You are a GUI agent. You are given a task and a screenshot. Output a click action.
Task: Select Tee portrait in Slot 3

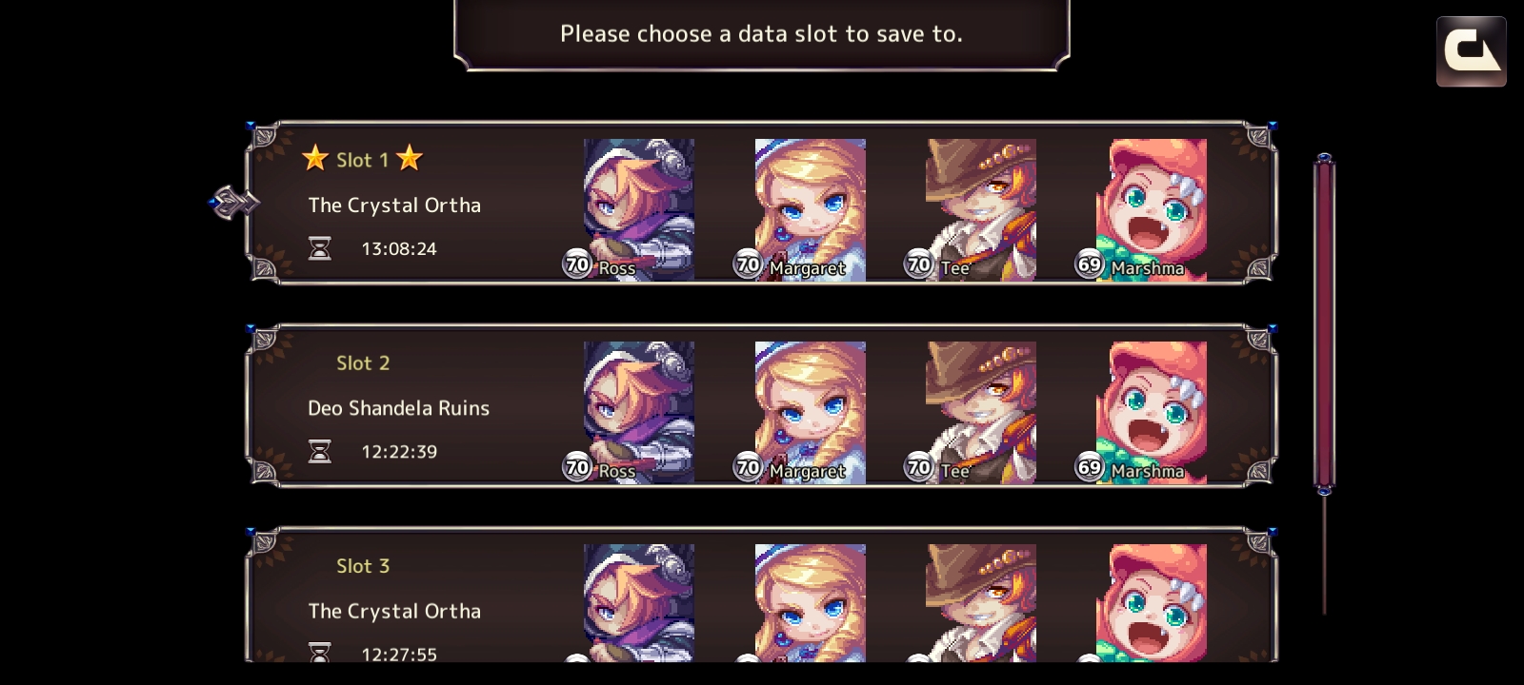point(981,603)
